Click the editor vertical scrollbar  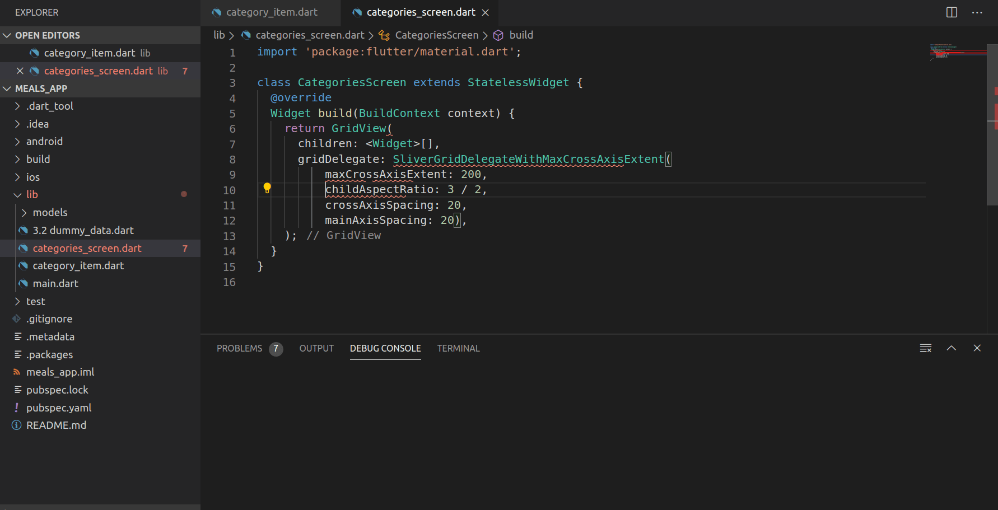pos(992,125)
